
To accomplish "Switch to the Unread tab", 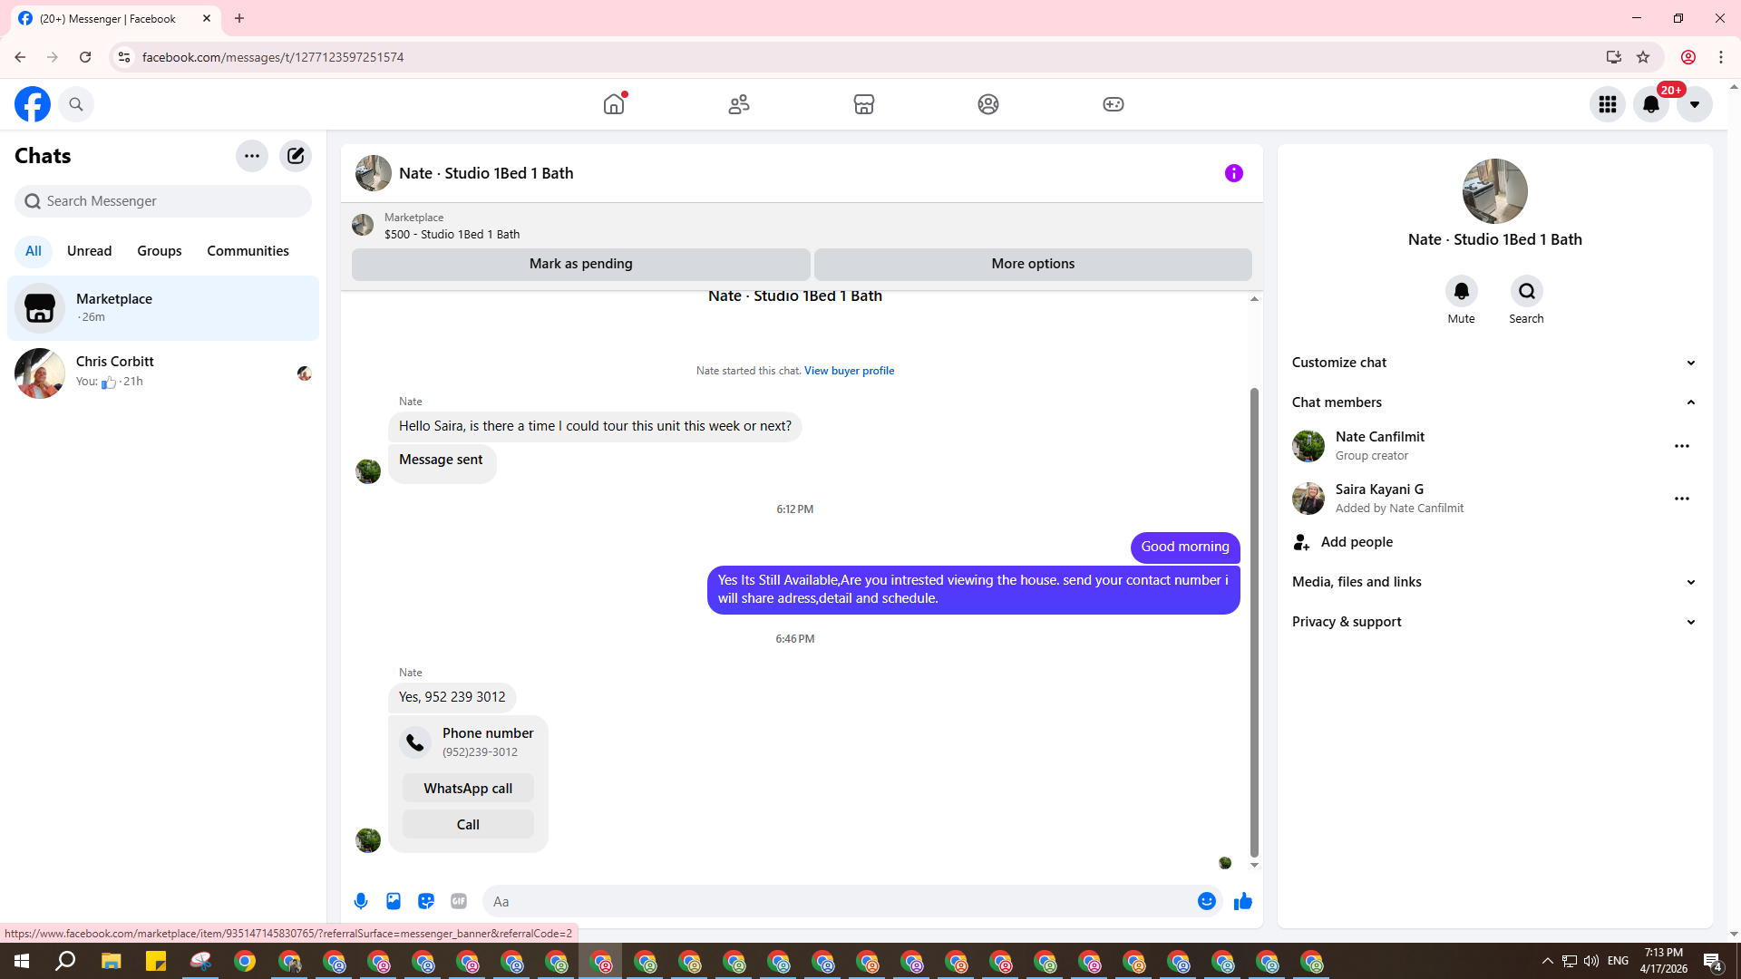I will point(89,251).
